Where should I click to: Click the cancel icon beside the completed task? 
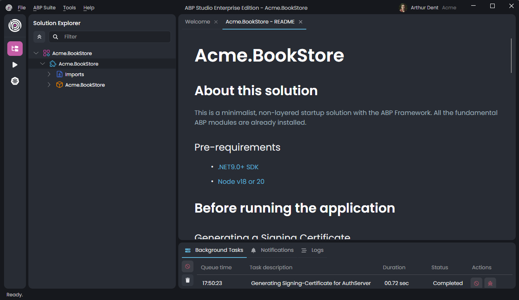(476, 283)
